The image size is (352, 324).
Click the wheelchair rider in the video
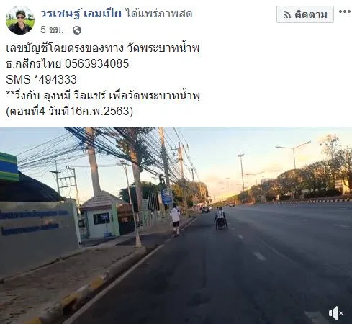(x=221, y=218)
